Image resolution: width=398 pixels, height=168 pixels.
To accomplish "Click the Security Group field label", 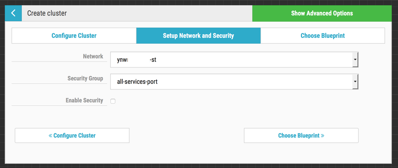I will (x=85, y=79).
